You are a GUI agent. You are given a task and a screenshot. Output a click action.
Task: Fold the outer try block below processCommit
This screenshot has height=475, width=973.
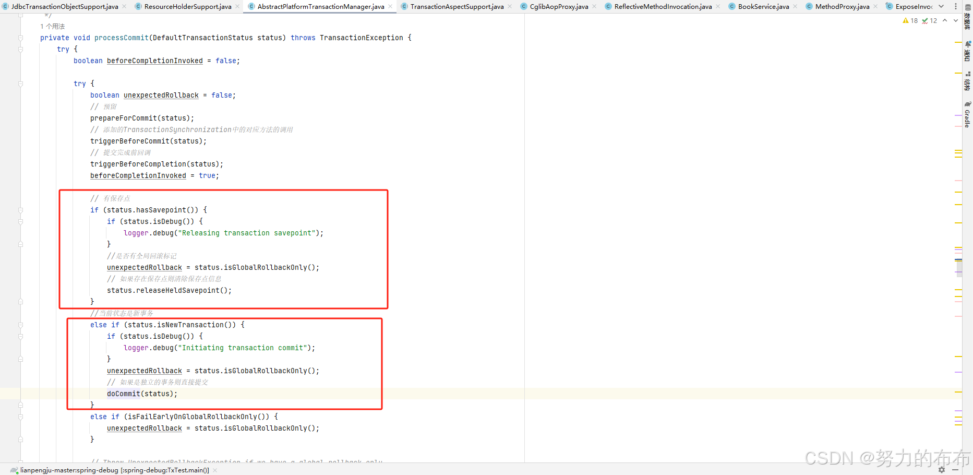coord(21,49)
